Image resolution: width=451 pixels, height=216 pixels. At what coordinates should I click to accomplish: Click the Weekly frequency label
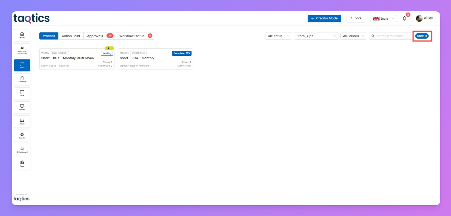click(45, 53)
